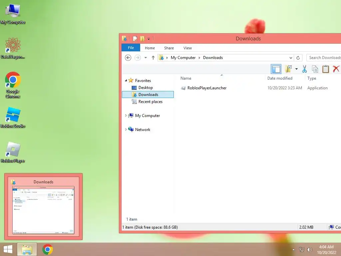Image resolution: width=341 pixels, height=256 pixels.
Task: Open the File tab in Downloads window
Action: point(131,48)
